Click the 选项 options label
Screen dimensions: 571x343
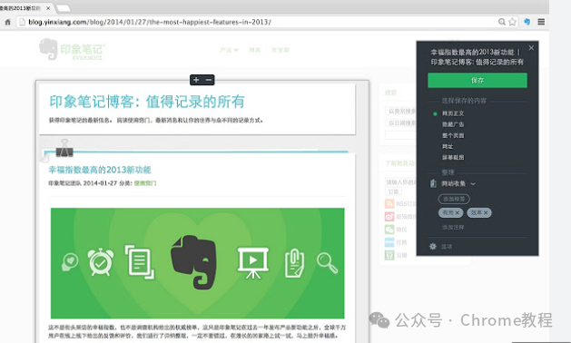coord(447,247)
